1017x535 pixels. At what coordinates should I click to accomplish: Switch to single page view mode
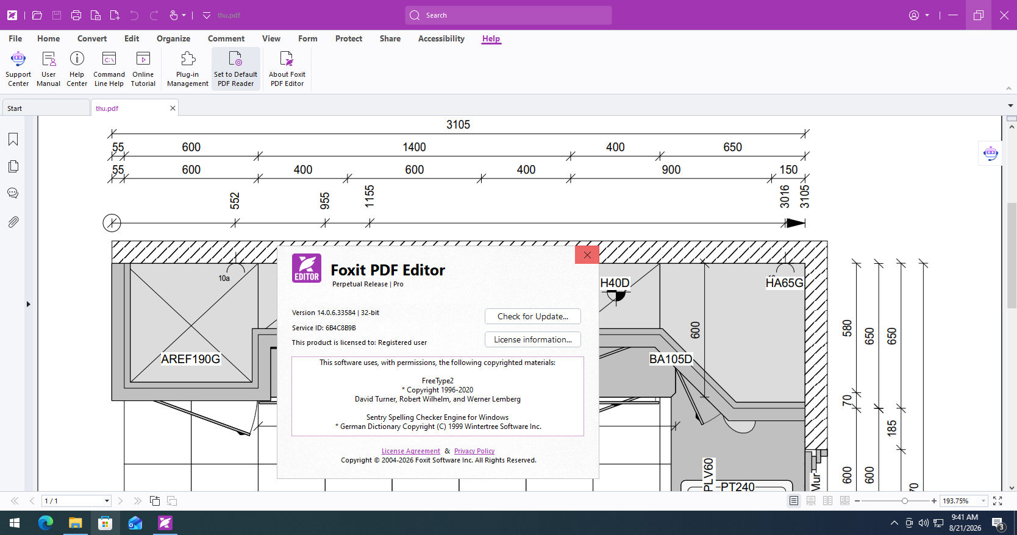794,501
